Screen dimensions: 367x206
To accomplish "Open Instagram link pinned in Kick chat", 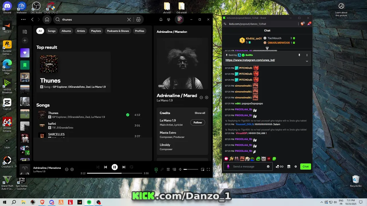I will (x=250, y=60).
